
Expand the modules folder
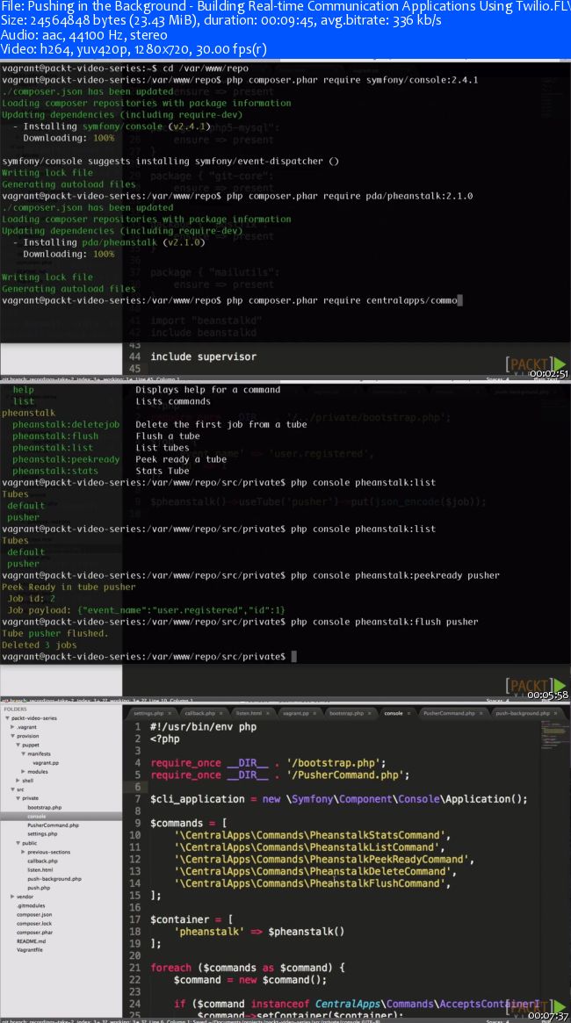coord(24,771)
